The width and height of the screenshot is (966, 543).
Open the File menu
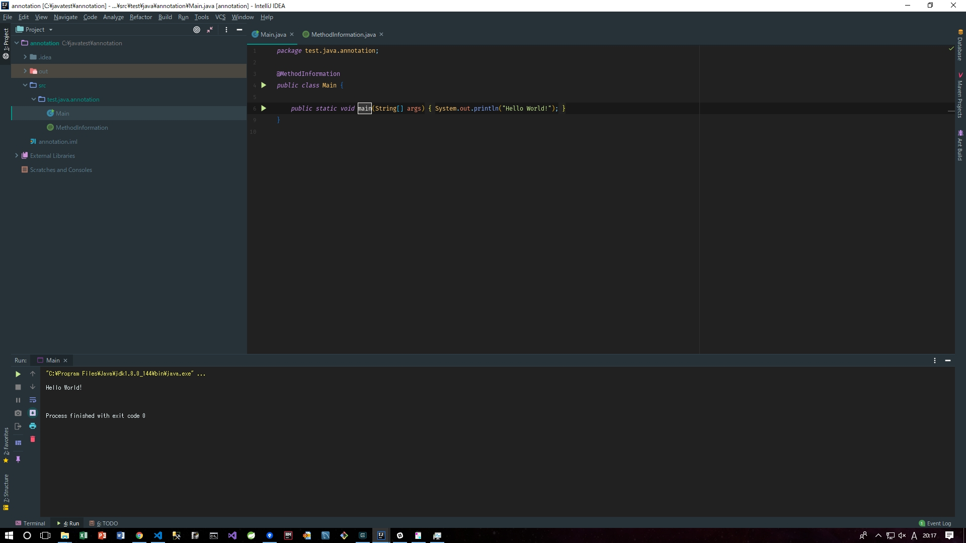pyautogui.click(x=8, y=17)
